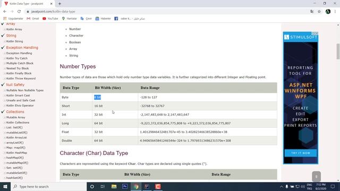The height and width of the screenshot is (191, 340).
Task: Open Map: mapOf() sidebar link
Action: pyautogui.click(x=15, y=147)
